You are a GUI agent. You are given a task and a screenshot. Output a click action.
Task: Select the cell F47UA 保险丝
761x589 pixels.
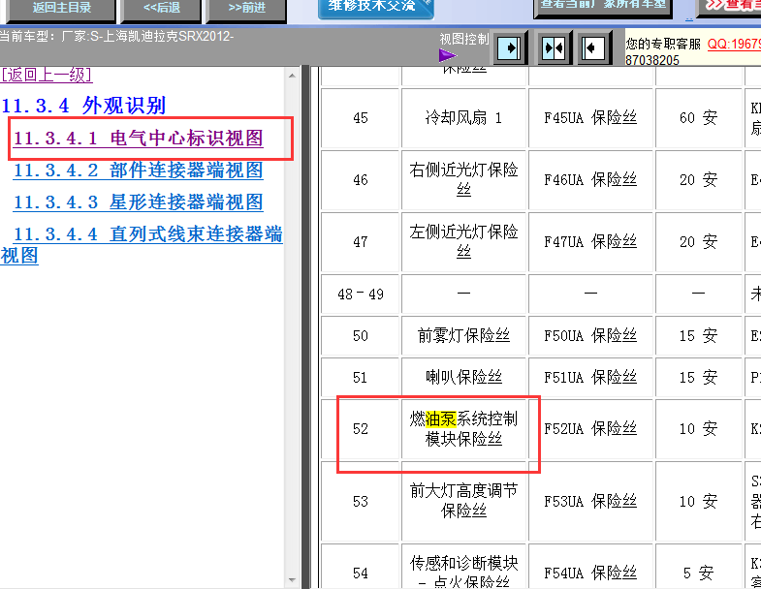point(590,241)
